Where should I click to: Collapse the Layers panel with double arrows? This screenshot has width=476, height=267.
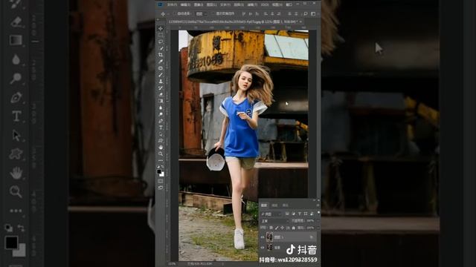pyautogui.click(x=314, y=200)
